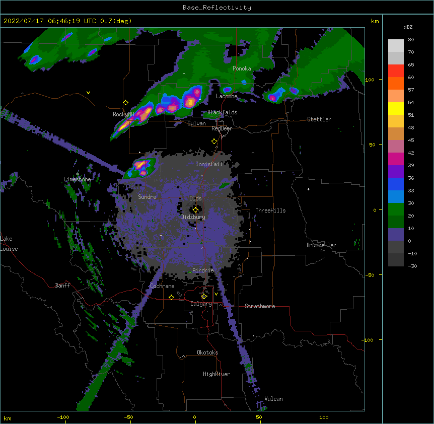Click the red legend swatch between 65 and 60
The height and width of the screenshot is (424, 434).
[x=396, y=71]
